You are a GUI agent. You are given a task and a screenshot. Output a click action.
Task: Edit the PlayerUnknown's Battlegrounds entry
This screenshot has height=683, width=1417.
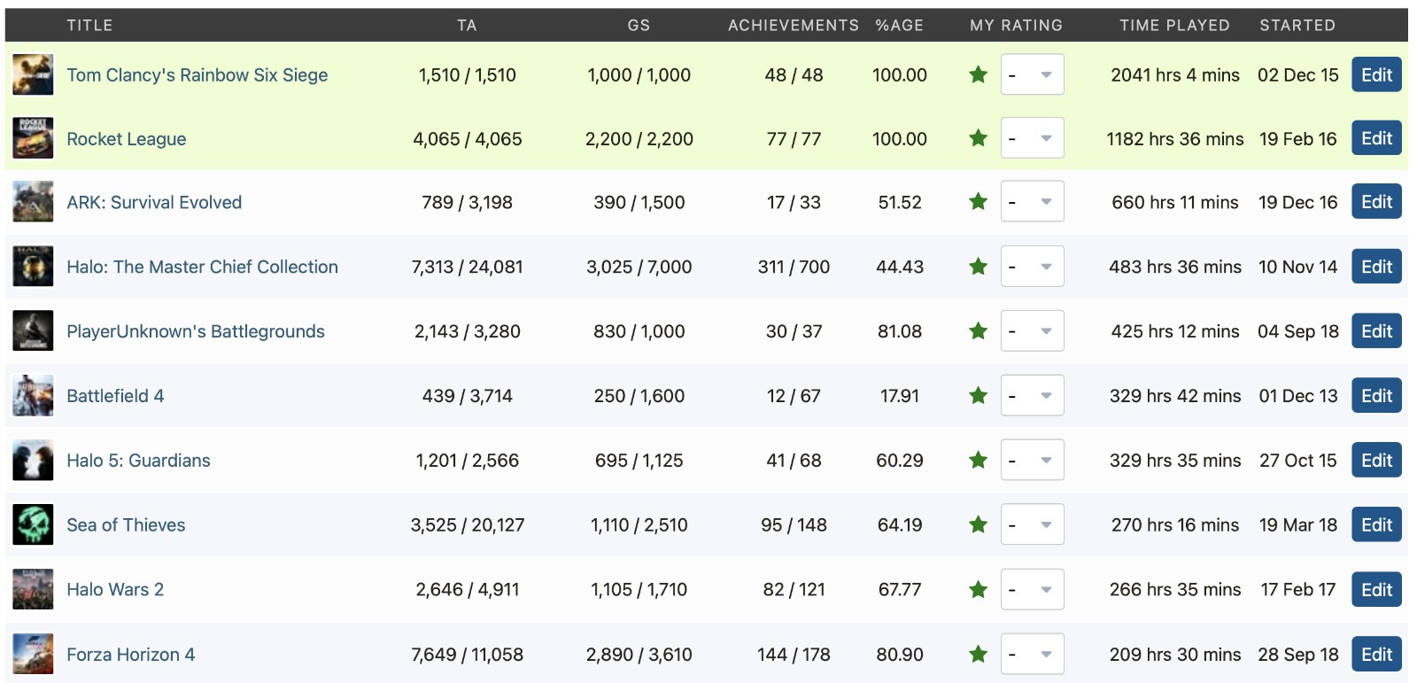click(1376, 331)
